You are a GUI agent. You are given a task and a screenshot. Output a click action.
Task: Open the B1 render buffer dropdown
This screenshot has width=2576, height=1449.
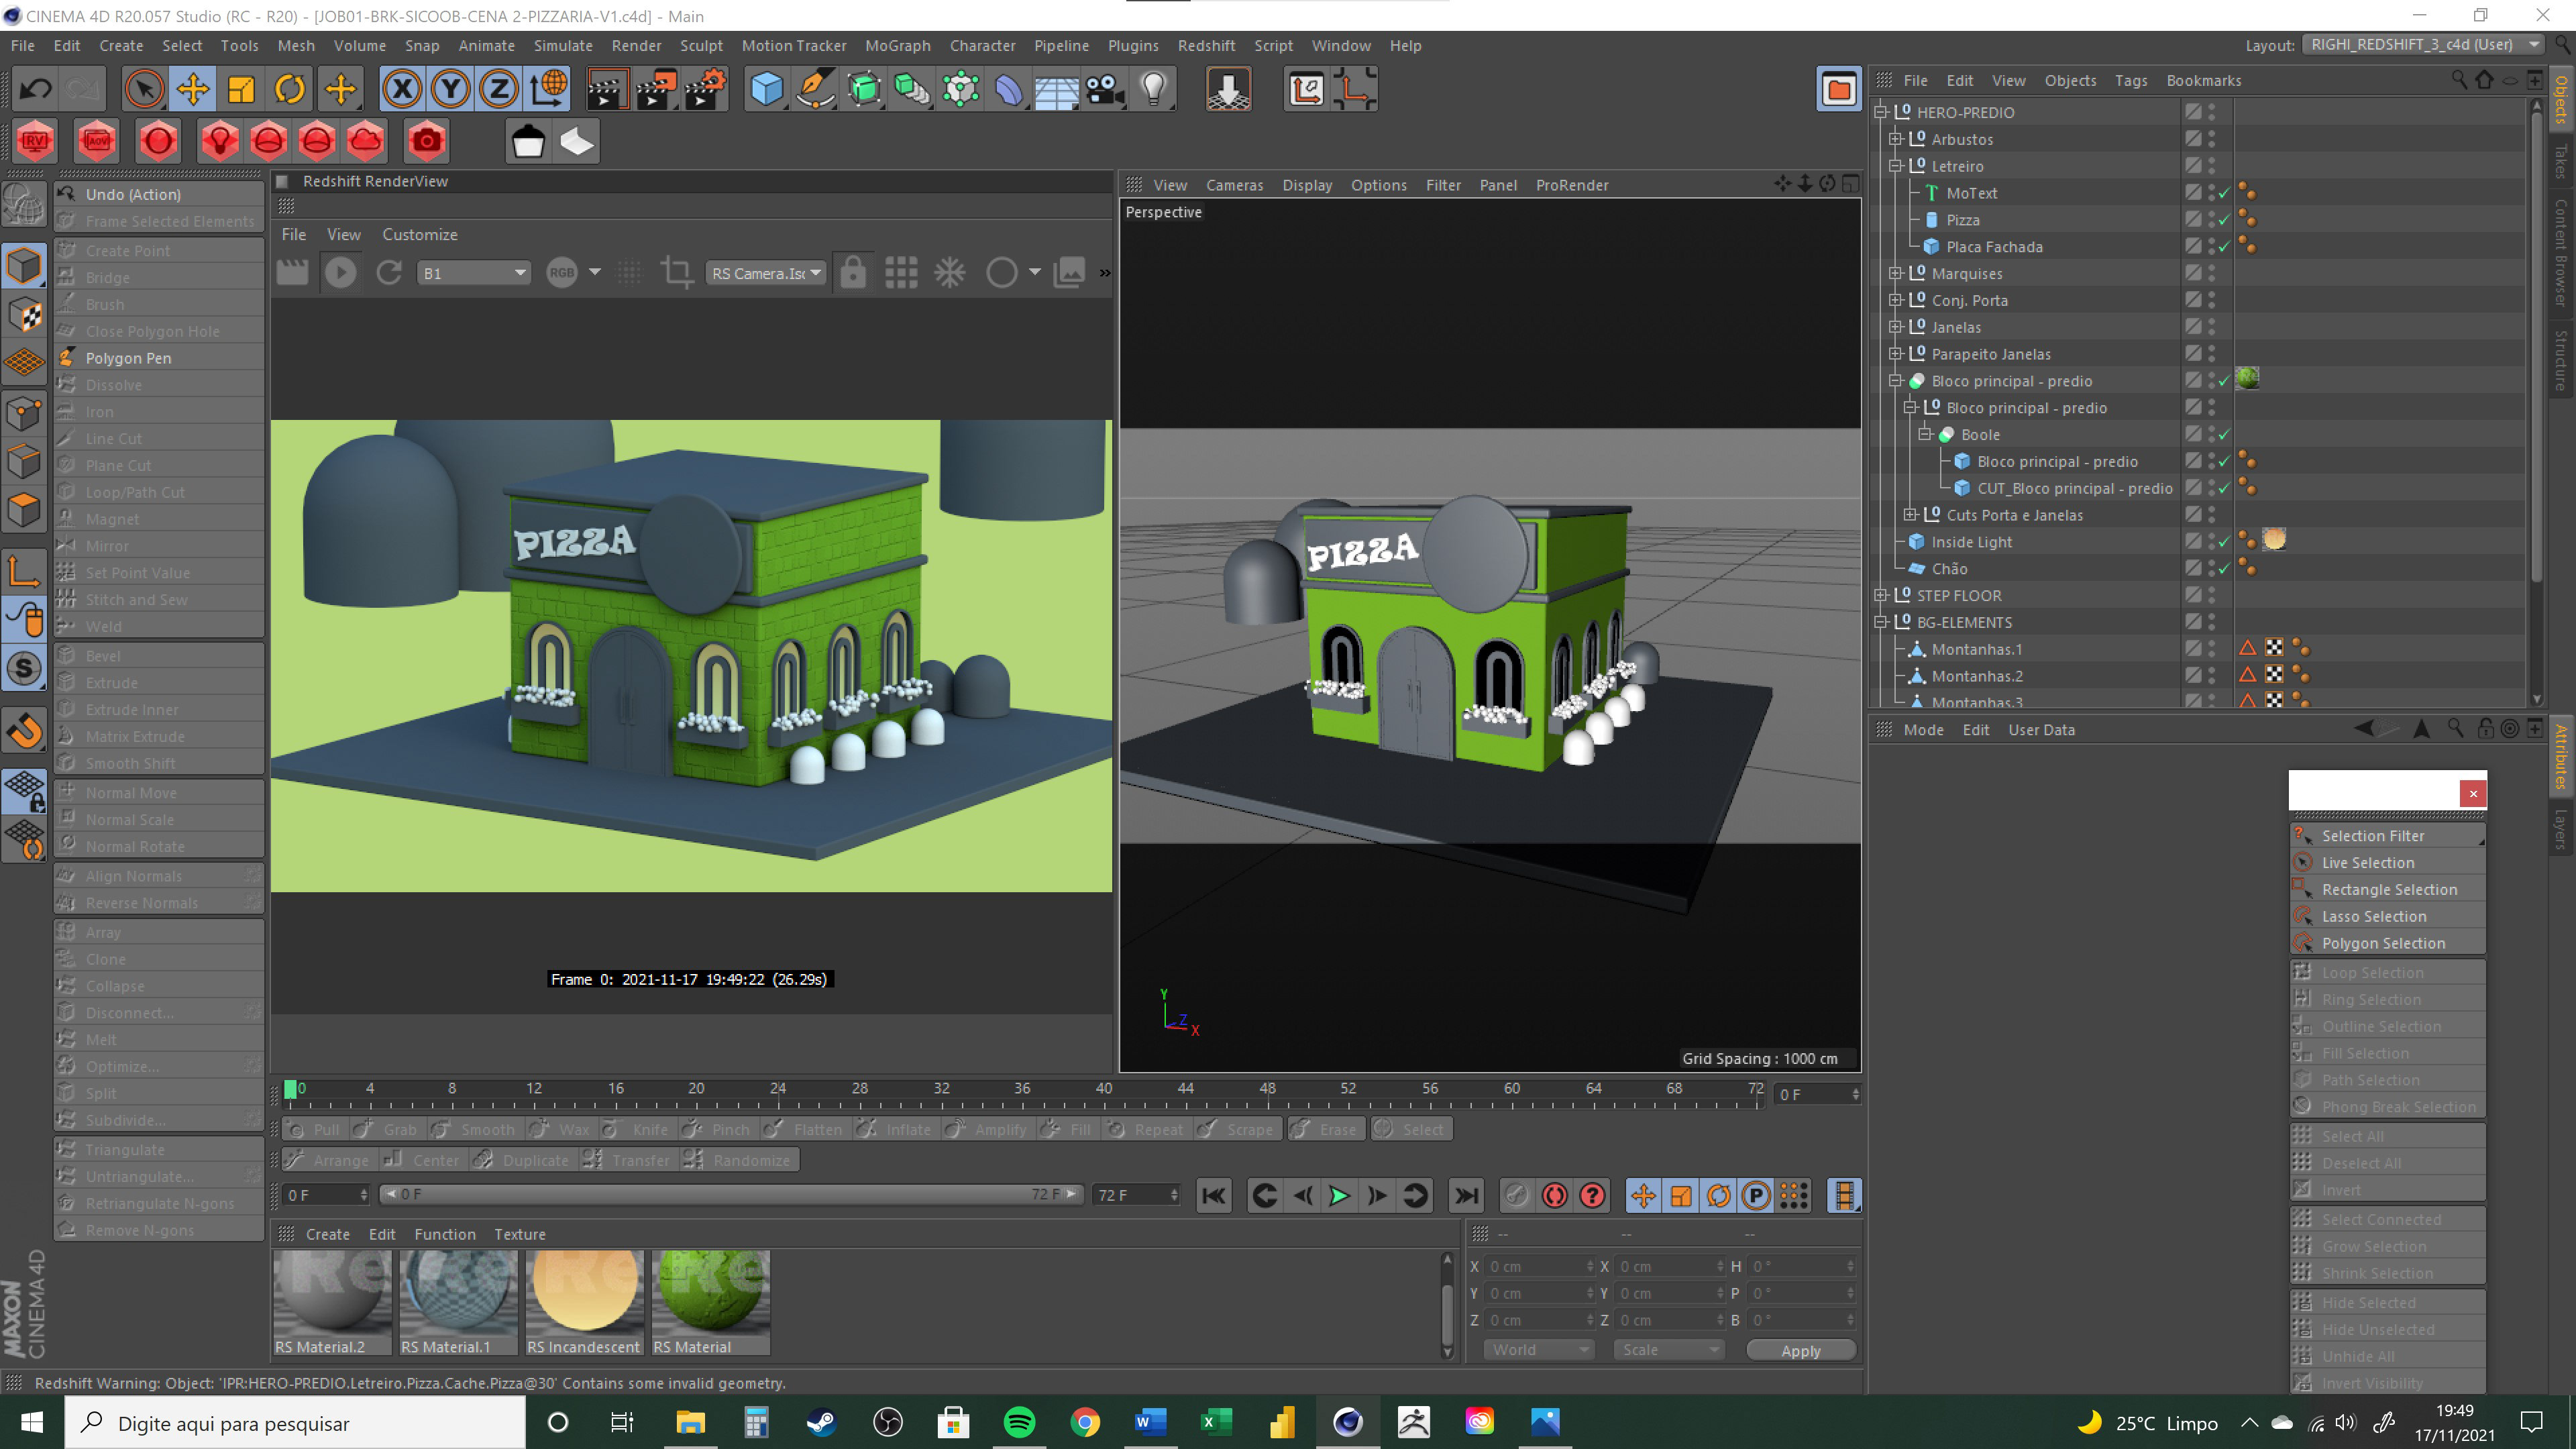474,273
